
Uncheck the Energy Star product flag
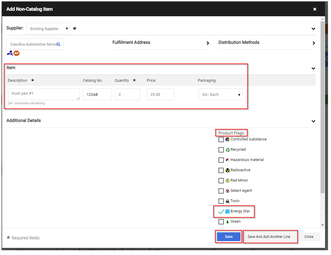point(221,211)
